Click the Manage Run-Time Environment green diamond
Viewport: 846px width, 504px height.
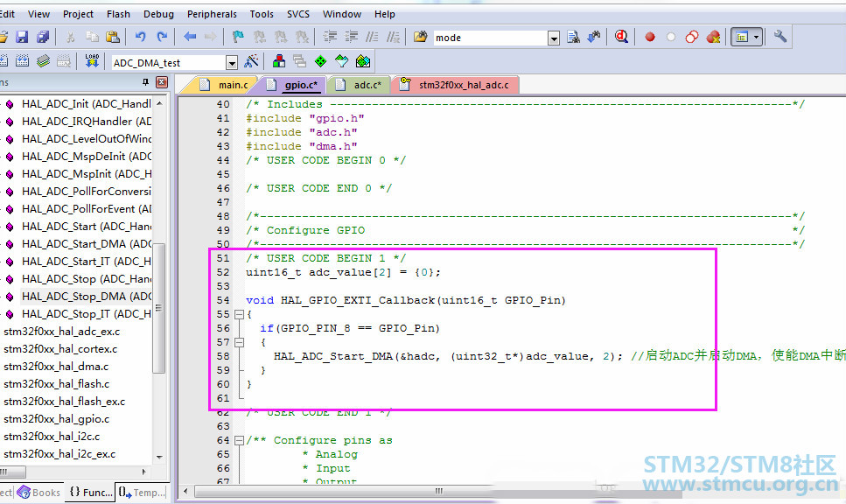(320, 61)
